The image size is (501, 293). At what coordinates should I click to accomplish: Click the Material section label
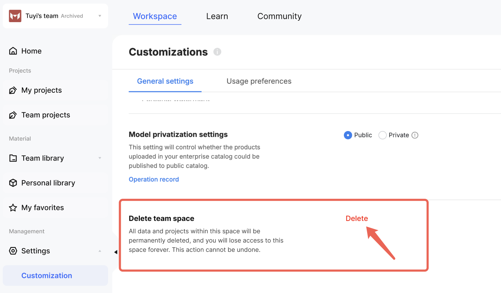pyautogui.click(x=20, y=139)
